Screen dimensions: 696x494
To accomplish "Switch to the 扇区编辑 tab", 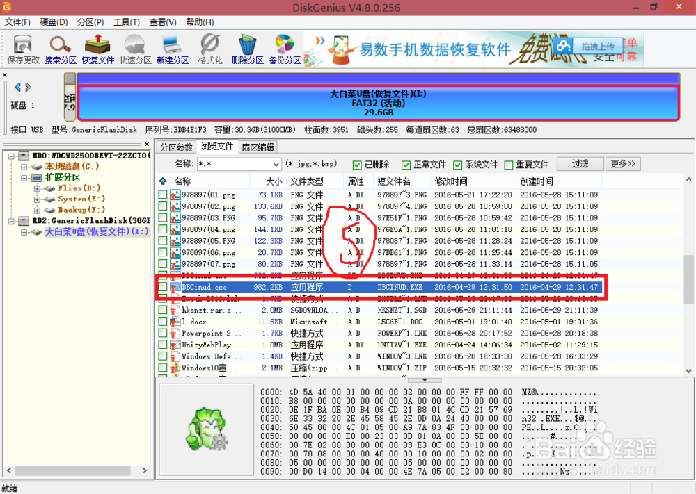I will [x=258, y=147].
